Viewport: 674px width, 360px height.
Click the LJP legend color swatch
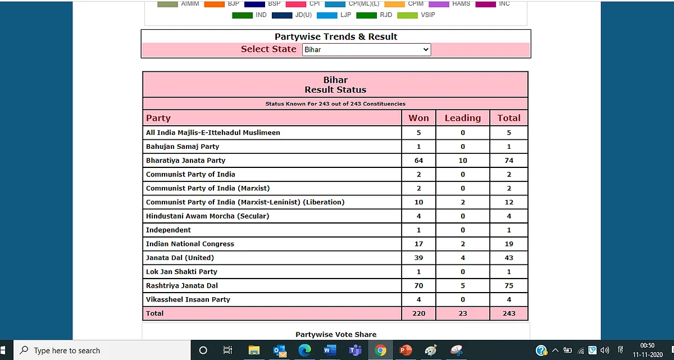(327, 15)
